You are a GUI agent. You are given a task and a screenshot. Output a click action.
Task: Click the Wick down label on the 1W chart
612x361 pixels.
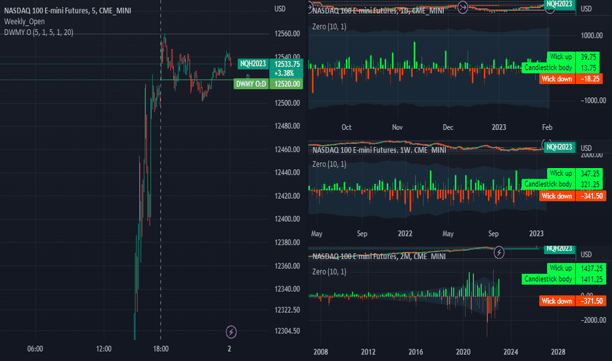click(x=557, y=196)
